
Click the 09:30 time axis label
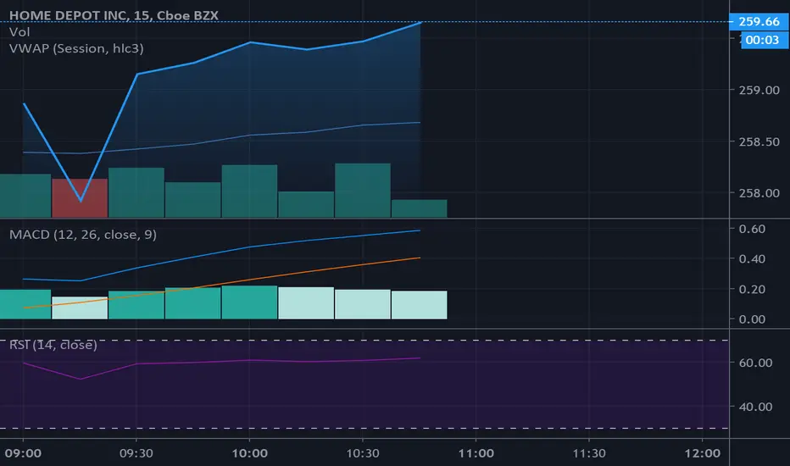[136, 453]
